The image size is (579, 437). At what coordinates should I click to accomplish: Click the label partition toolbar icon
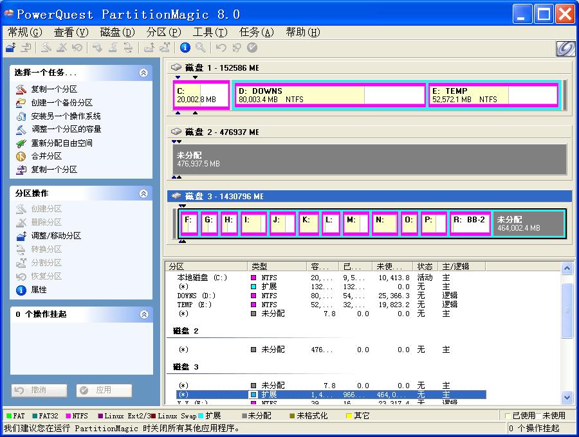(x=98, y=48)
